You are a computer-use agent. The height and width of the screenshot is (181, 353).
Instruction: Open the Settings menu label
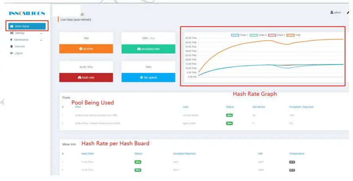[20, 33]
